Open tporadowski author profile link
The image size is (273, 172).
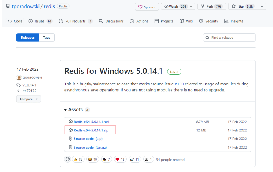coord(32,77)
